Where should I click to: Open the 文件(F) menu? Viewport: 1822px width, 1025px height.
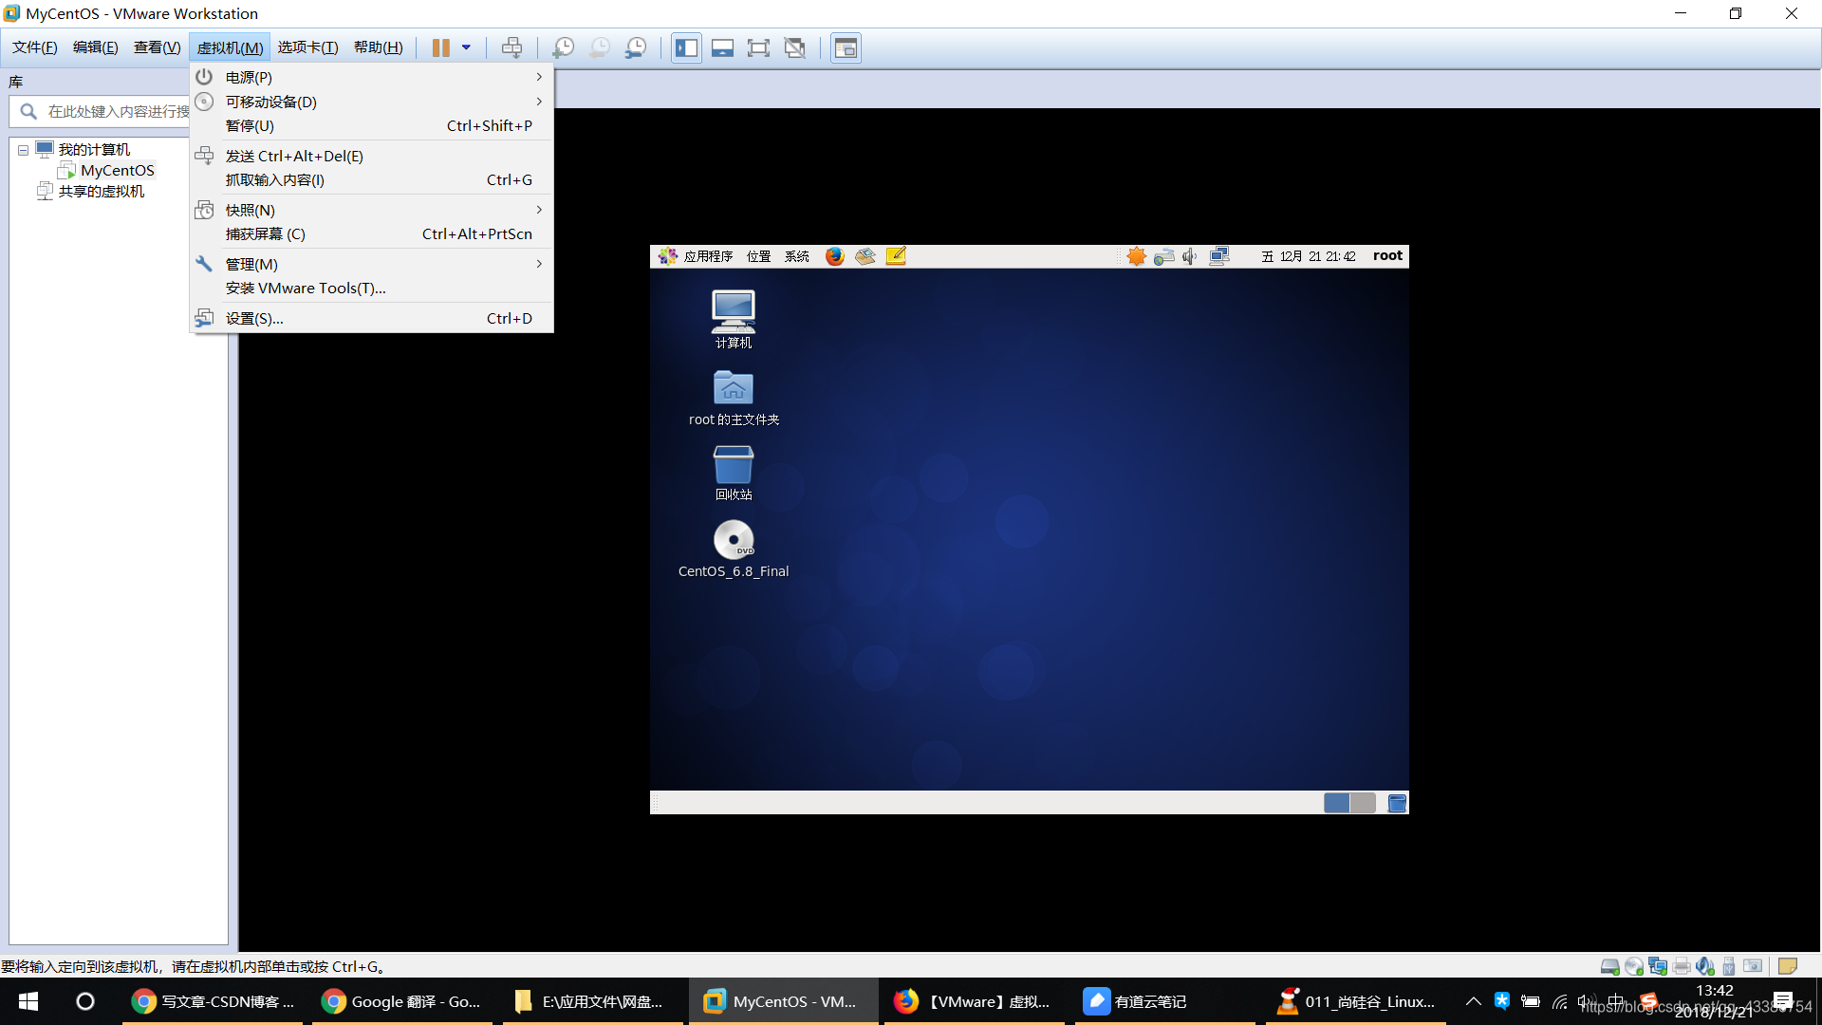click(x=34, y=47)
